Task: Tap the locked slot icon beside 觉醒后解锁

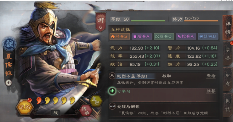Action: (112, 106)
